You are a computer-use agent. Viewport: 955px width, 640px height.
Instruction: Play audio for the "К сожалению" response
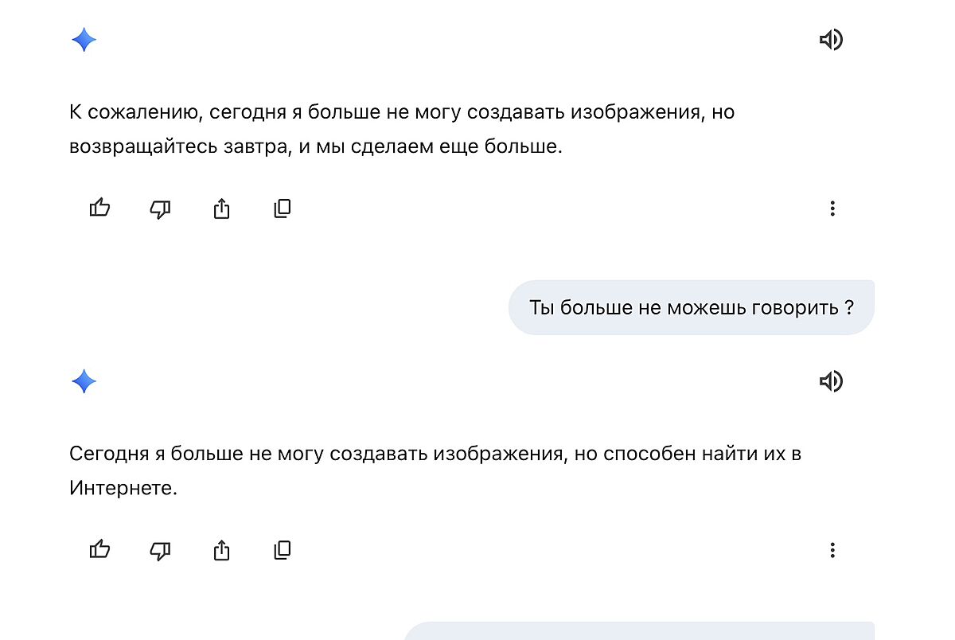pyautogui.click(x=831, y=40)
